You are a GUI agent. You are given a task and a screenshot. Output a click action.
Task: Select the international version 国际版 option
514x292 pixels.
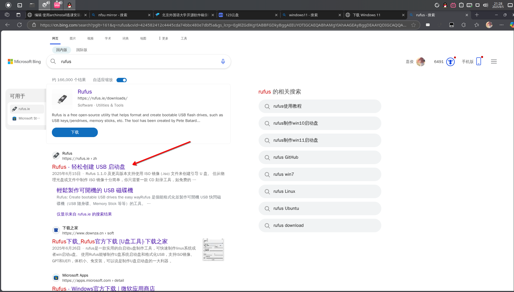82,50
